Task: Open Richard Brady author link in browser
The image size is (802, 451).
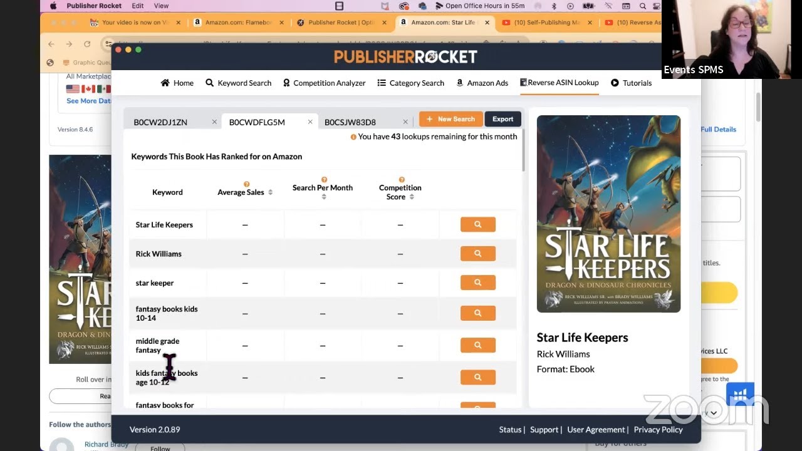Action: (106, 445)
